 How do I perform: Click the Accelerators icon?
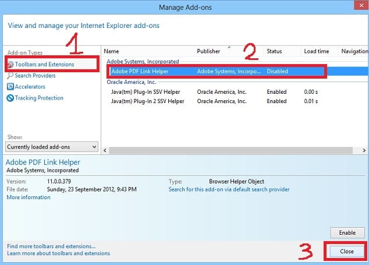10,87
